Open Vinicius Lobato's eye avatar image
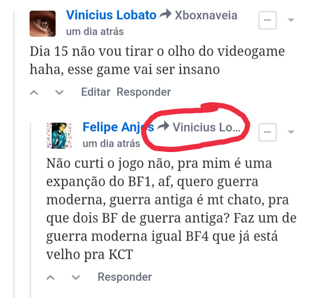 tap(43, 23)
